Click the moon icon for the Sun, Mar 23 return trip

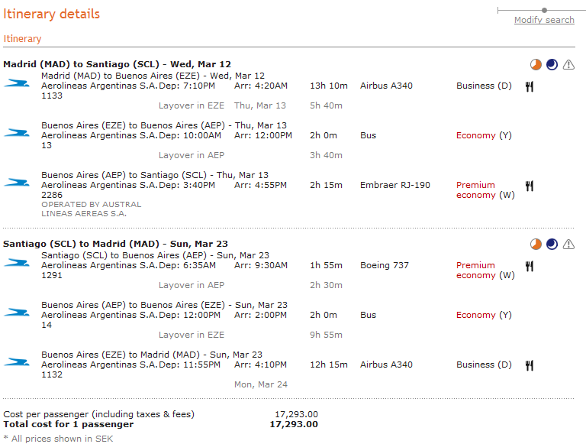[552, 245]
